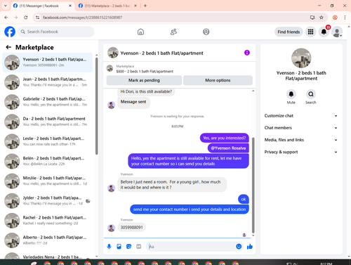
Task: Choose a GIF icon
Action: click(139, 247)
